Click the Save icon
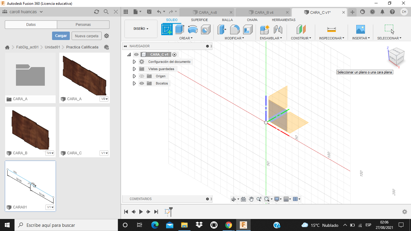411x231 pixels. click(149, 12)
